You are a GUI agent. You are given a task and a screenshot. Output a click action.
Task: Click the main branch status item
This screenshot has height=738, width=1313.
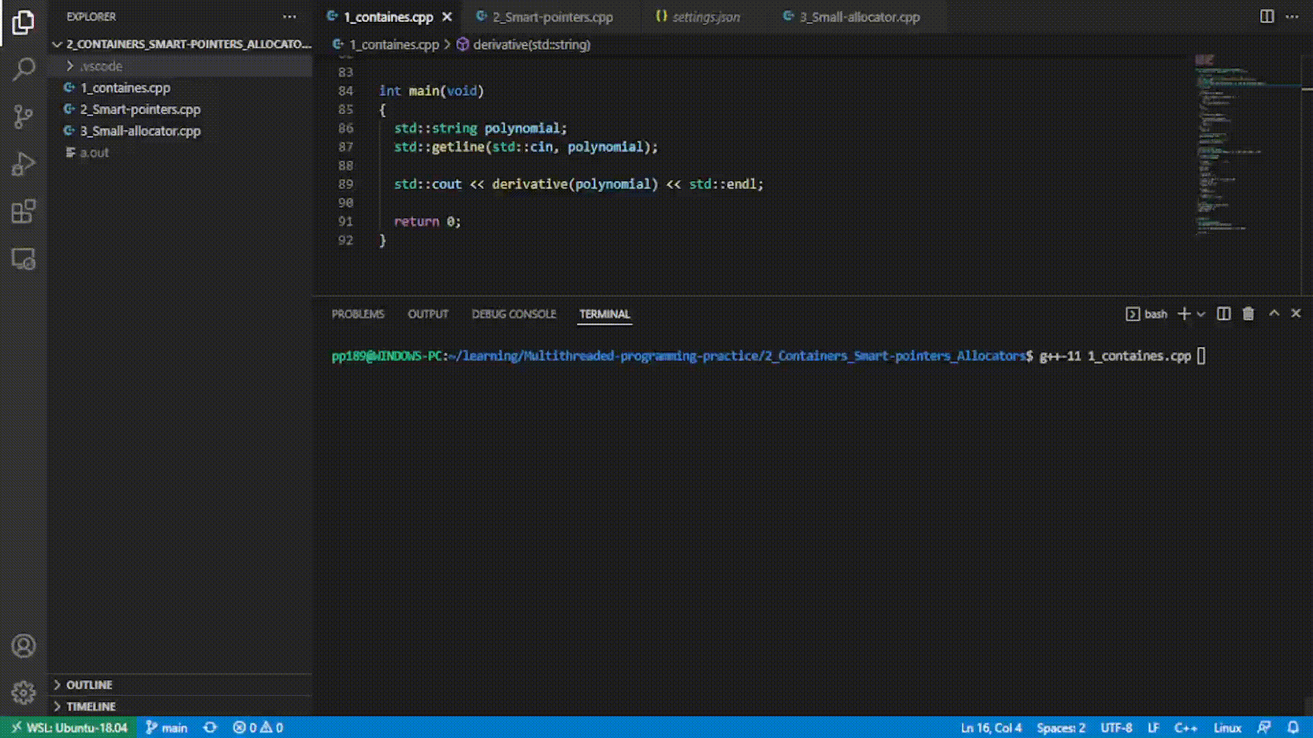(x=167, y=728)
